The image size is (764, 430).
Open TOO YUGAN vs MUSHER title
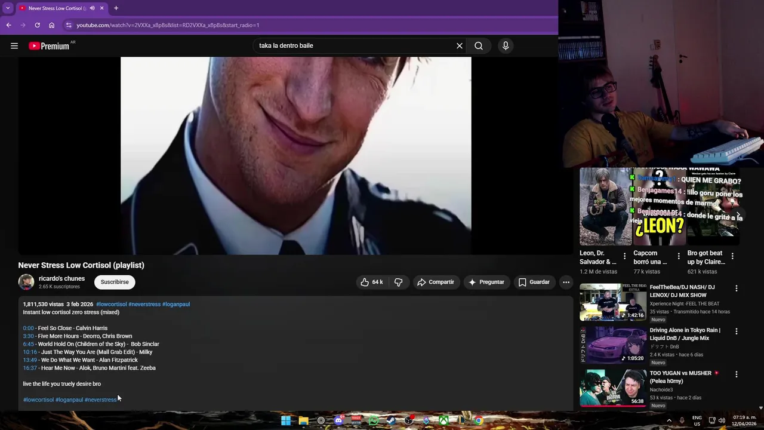click(684, 377)
